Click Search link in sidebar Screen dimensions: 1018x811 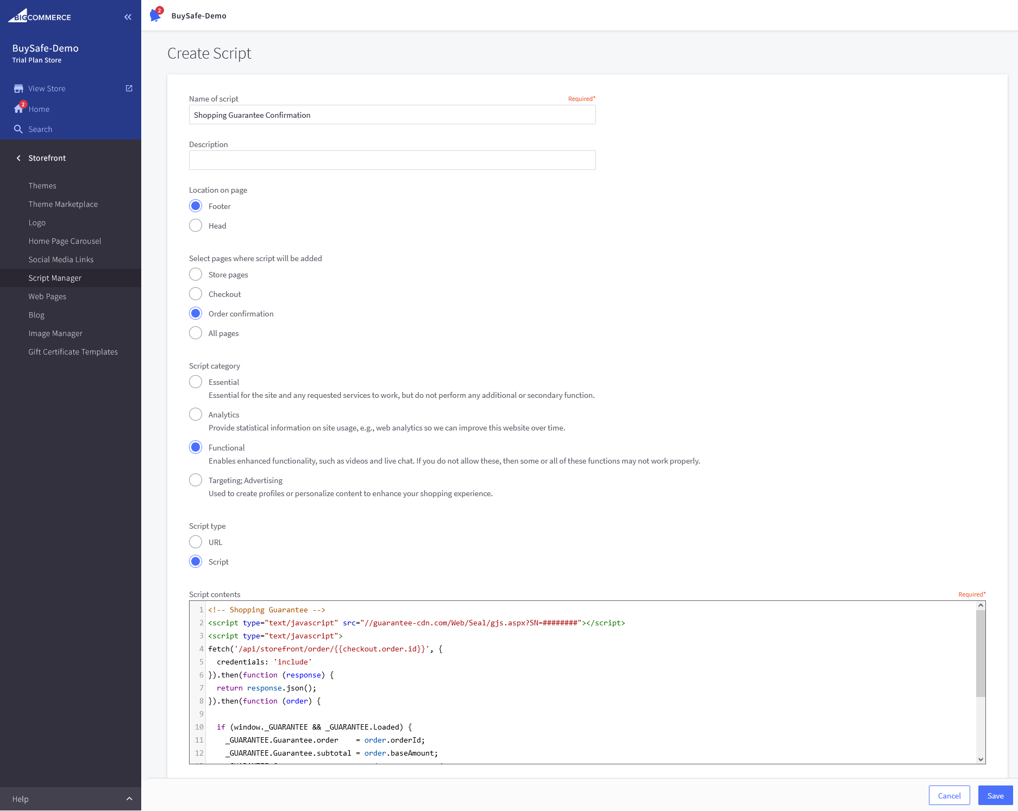click(x=40, y=129)
